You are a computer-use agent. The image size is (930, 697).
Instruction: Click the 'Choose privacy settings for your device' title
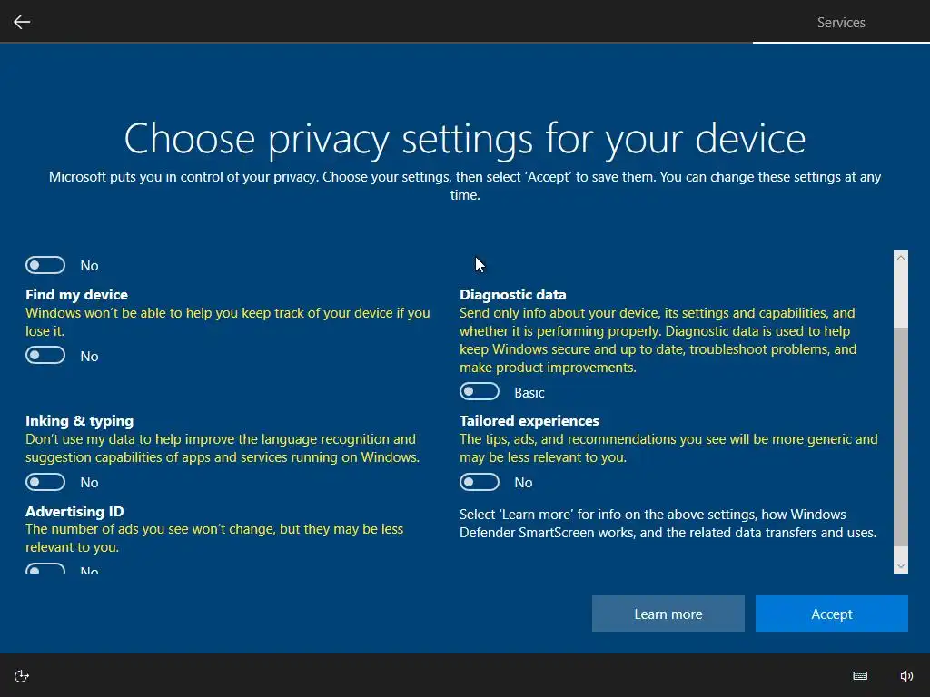[465, 139]
